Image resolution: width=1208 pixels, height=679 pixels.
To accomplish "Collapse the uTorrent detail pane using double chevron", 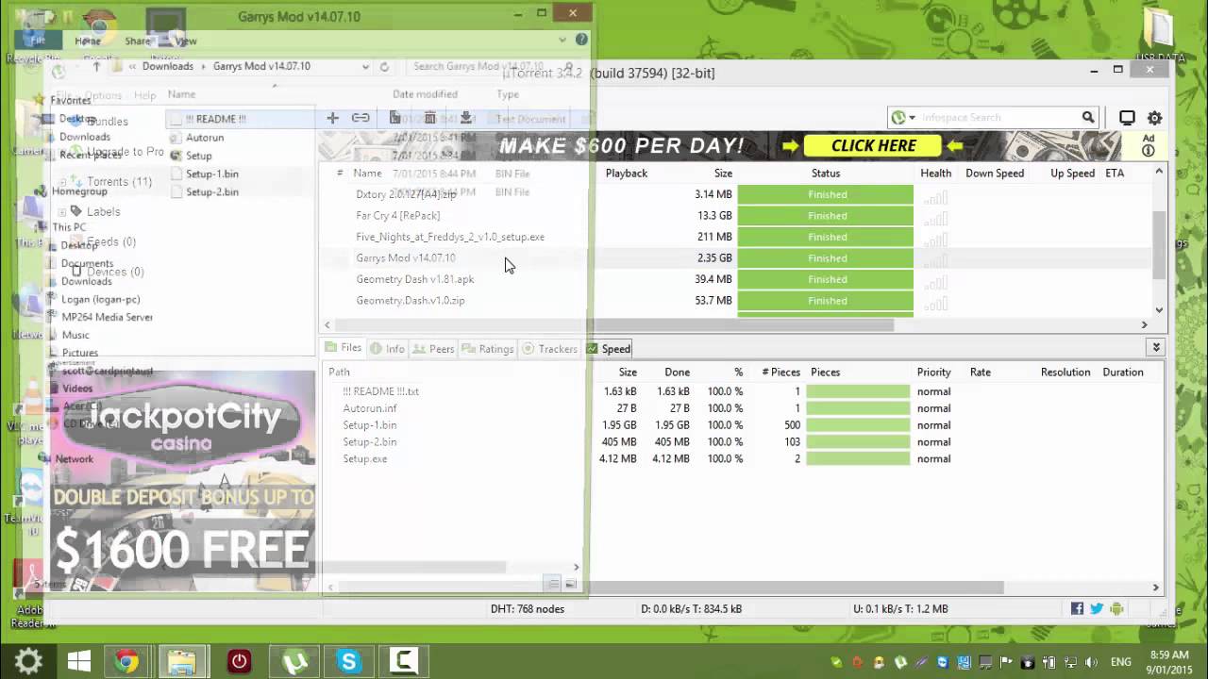I will pyautogui.click(x=1156, y=348).
